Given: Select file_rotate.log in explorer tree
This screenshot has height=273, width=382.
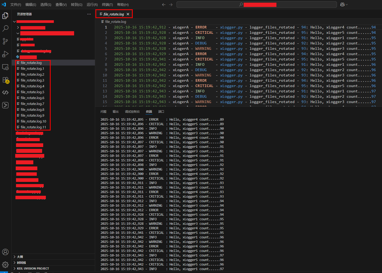Looking at the screenshot, I should click(53, 63).
